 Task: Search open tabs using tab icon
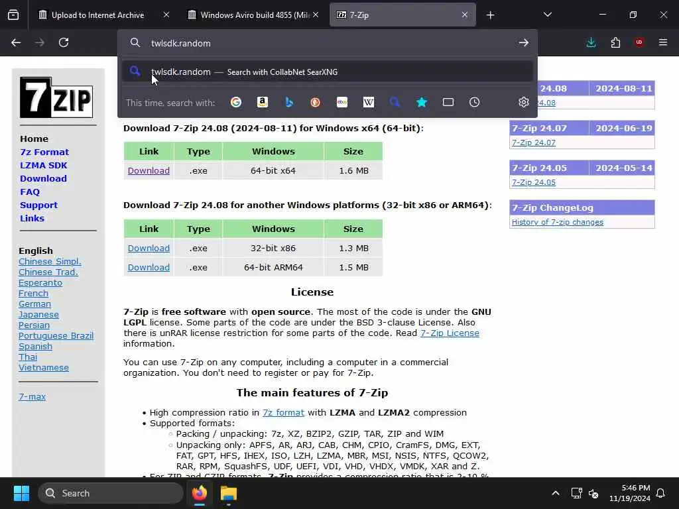pos(448,102)
